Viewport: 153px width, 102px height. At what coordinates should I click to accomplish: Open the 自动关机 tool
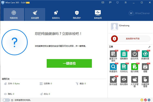point(135,55)
